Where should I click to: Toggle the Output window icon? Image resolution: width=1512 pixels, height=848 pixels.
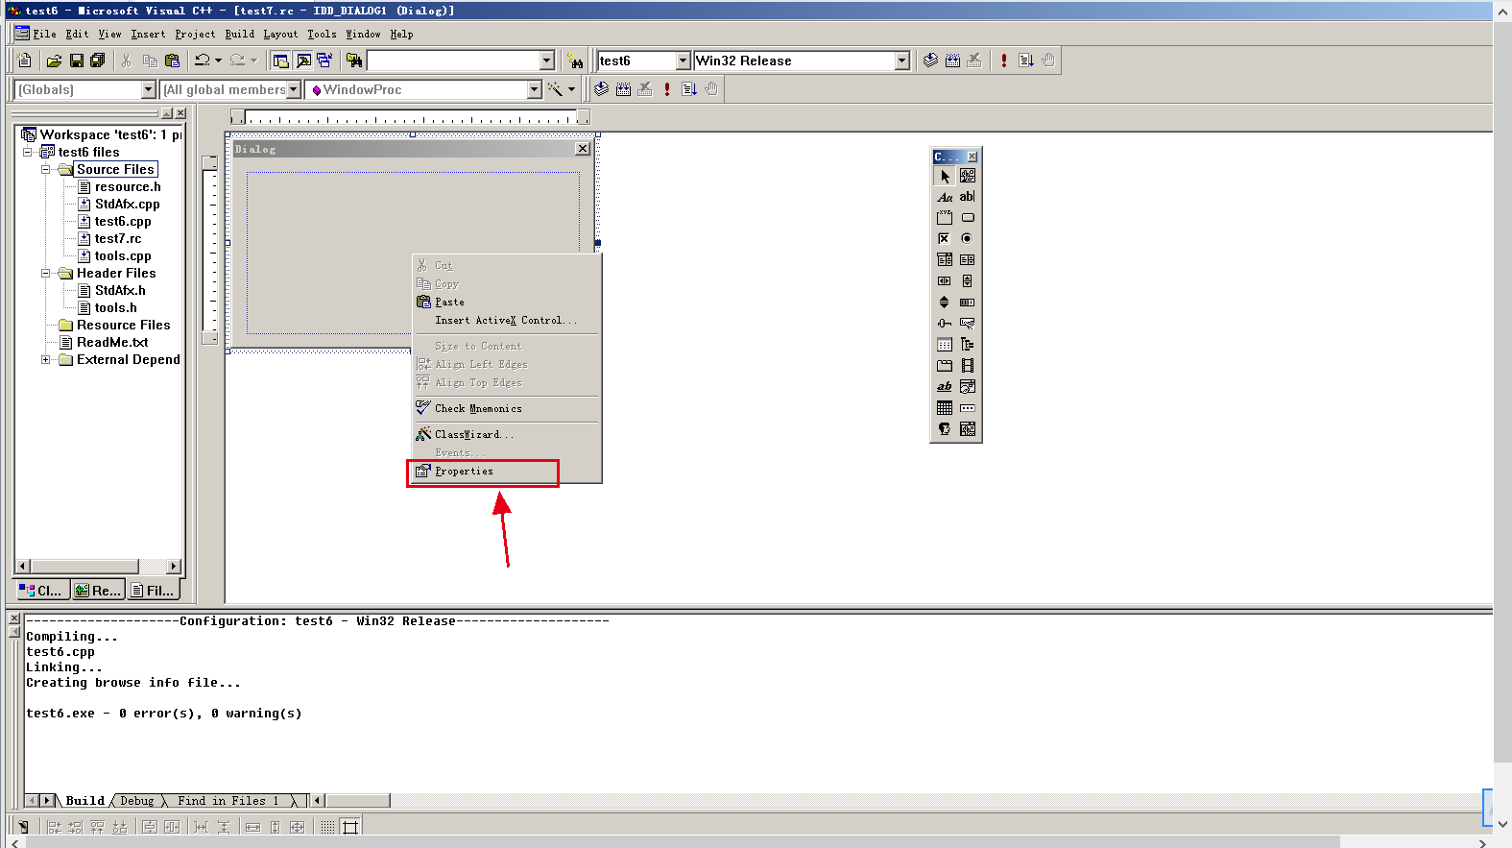click(x=303, y=61)
